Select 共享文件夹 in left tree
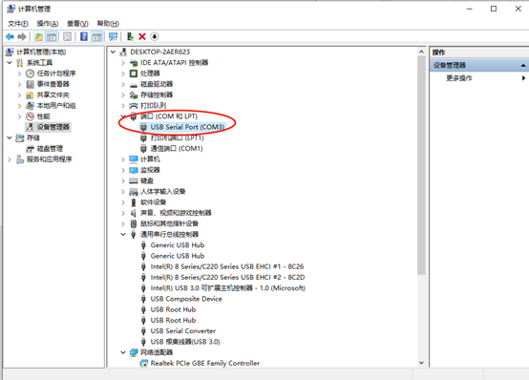This screenshot has width=529, height=380. [x=53, y=95]
